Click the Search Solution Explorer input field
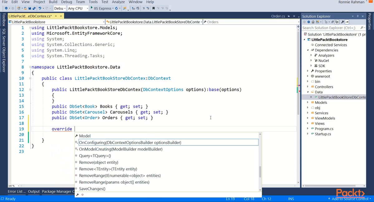The image size is (374, 202). tap(330, 28)
